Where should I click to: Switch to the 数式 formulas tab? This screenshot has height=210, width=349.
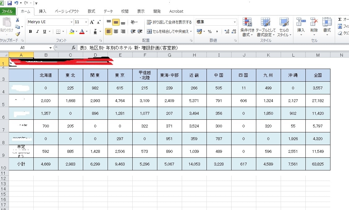pyautogui.click(x=92, y=11)
